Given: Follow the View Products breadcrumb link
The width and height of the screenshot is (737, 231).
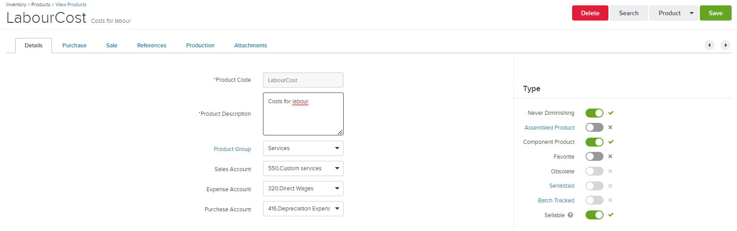Looking at the screenshot, I should tap(71, 4).
